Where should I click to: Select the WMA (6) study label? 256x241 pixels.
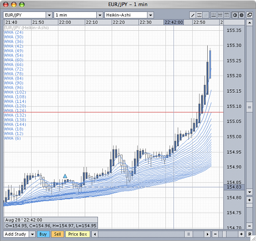(12, 139)
